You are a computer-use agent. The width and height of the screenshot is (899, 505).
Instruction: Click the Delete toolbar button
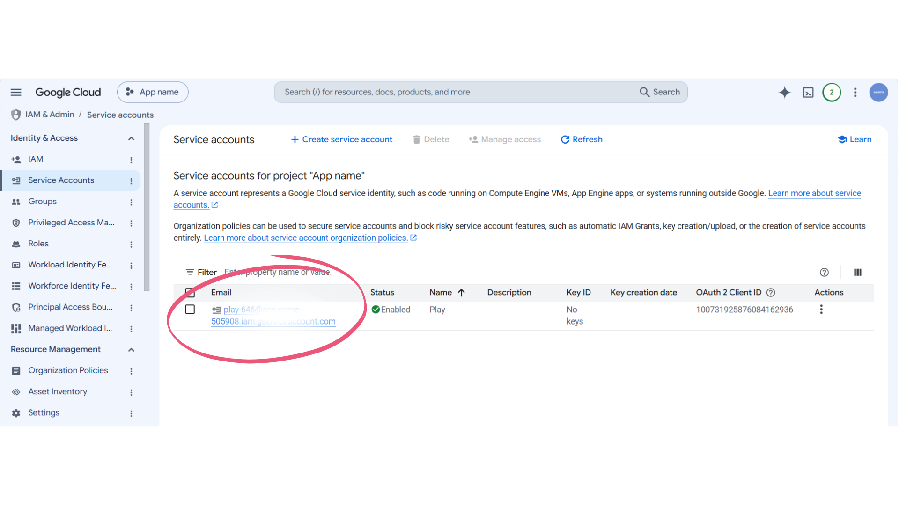(x=431, y=139)
